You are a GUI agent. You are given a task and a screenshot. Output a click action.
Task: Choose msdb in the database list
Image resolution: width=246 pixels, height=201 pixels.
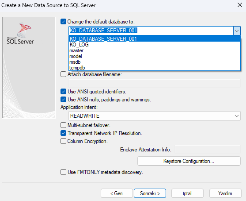click(x=155, y=62)
